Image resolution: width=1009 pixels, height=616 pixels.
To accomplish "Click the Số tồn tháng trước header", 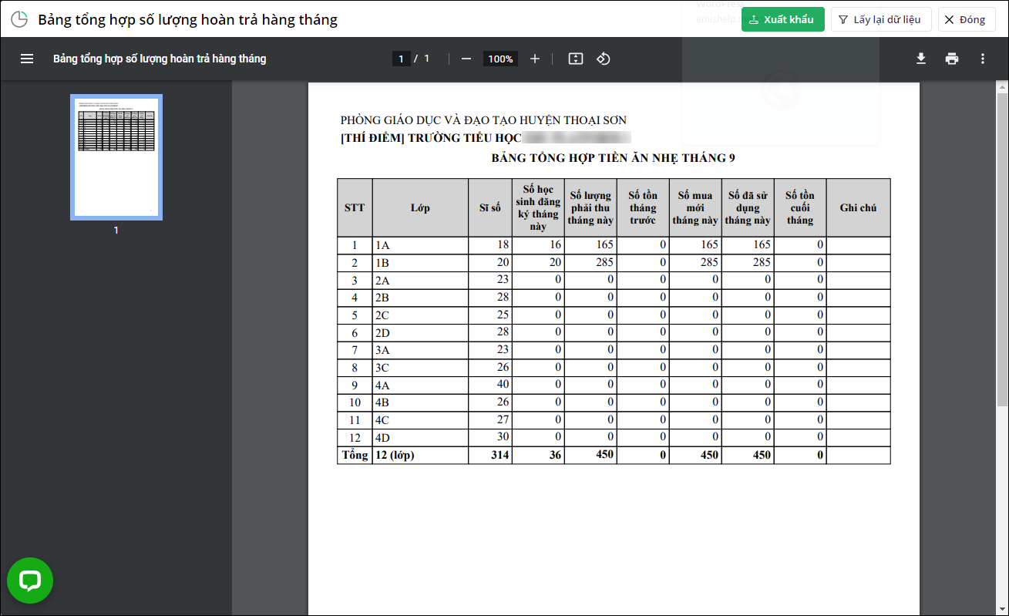I will pyautogui.click(x=643, y=207).
